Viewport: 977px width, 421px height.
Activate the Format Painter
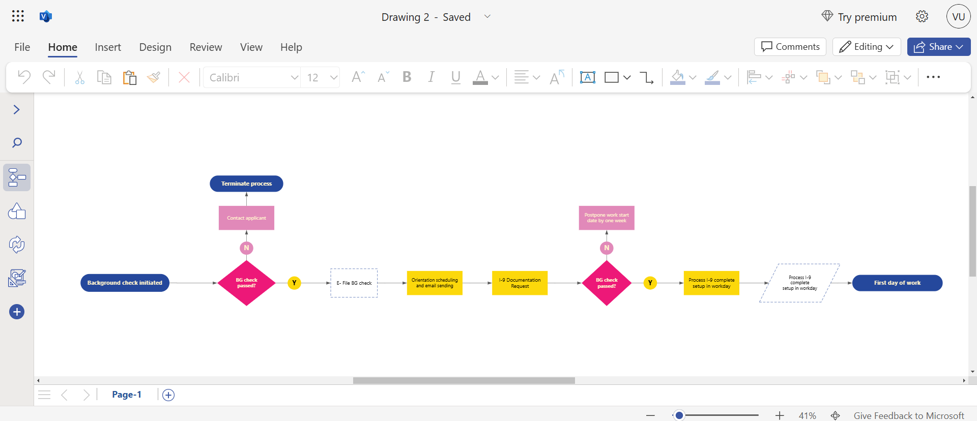(x=154, y=77)
